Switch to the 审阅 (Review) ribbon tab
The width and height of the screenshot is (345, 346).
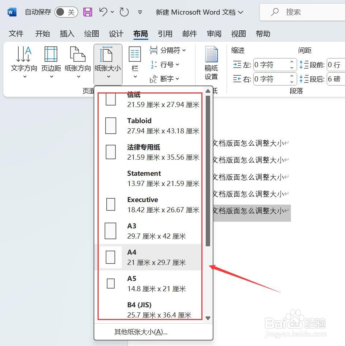click(x=214, y=34)
